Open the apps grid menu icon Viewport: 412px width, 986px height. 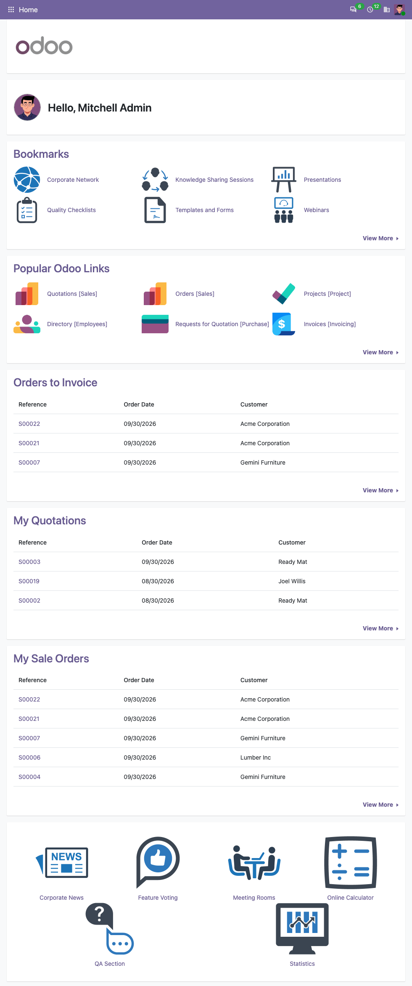pyautogui.click(x=11, y=10)
